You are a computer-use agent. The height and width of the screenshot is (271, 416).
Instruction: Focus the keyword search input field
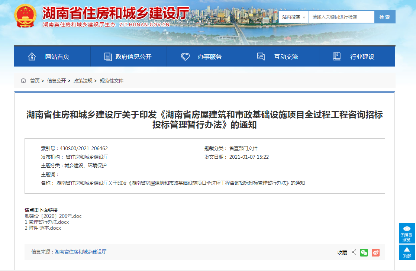[341, 17]
